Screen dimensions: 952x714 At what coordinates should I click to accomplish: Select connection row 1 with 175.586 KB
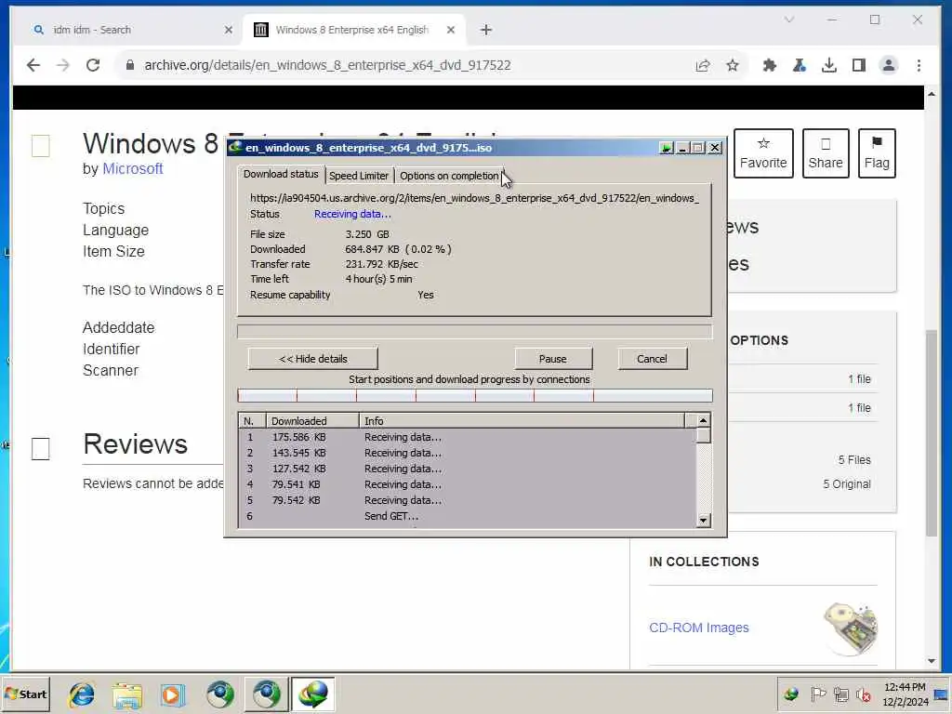tap(468, 437)
